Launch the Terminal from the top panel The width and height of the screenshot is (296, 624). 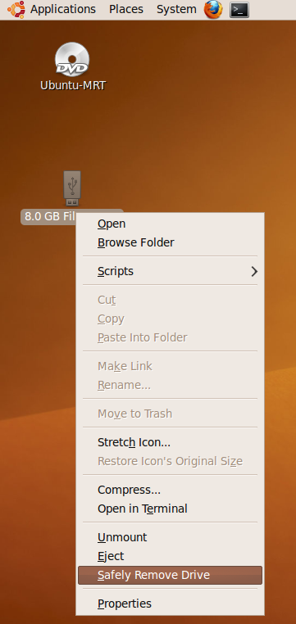click(239, 10)
